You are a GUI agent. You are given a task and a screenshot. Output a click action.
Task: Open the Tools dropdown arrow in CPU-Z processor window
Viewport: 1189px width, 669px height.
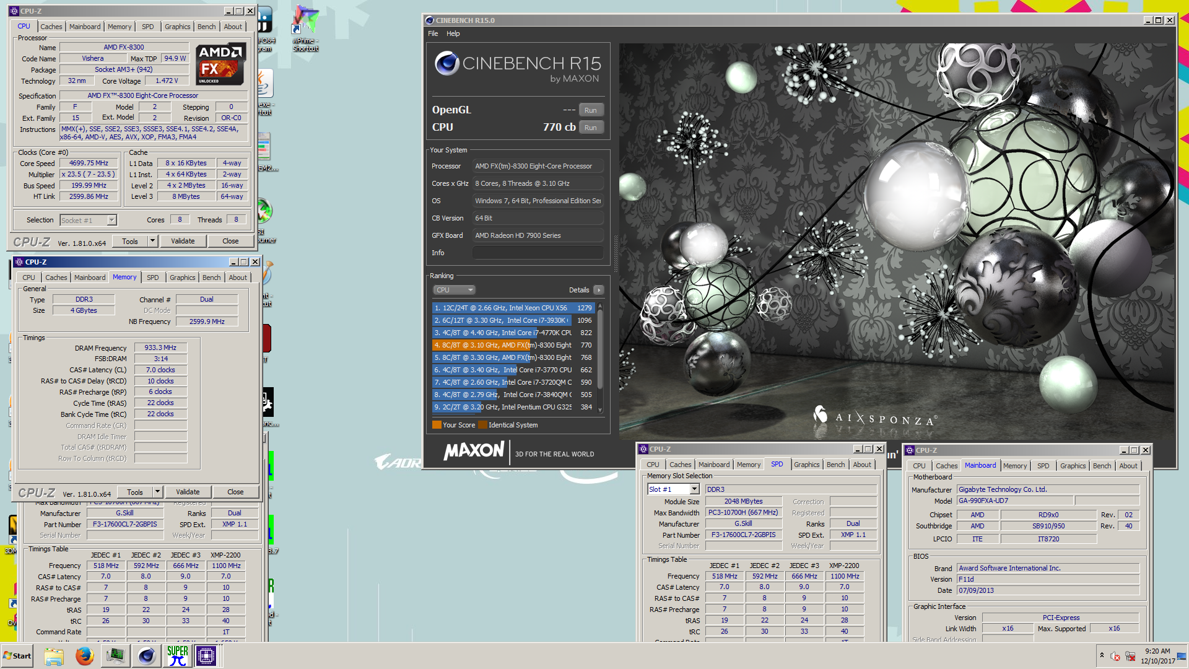pos(152,241)
